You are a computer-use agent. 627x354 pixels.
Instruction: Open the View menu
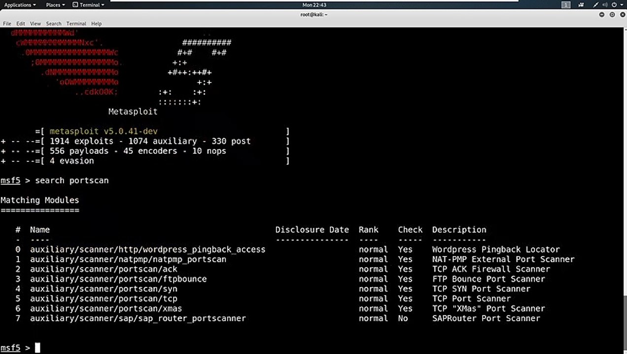(35, 24)
